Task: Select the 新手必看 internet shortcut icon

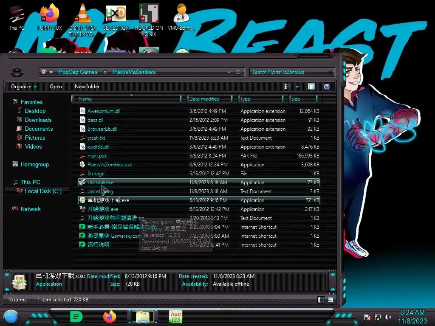Action: click(82, 227)
